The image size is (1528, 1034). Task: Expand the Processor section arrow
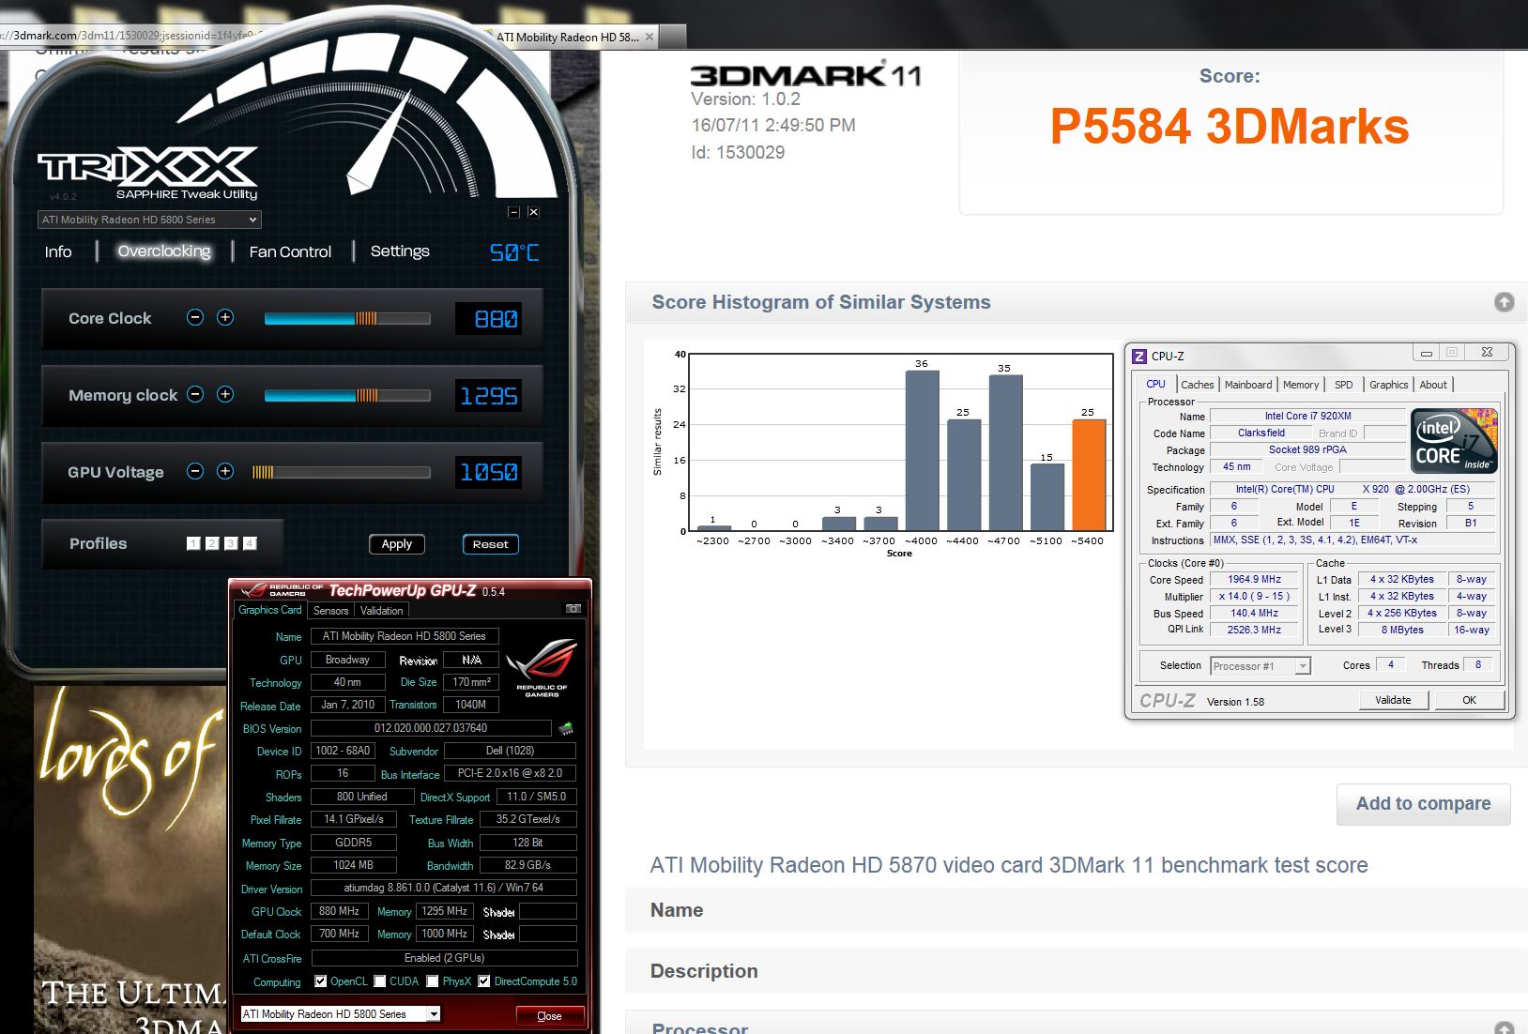pyautogui.click(x=1504, y=1028)
